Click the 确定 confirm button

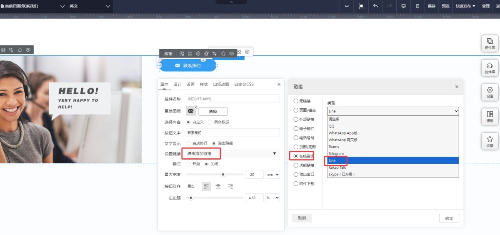point(449,218)
